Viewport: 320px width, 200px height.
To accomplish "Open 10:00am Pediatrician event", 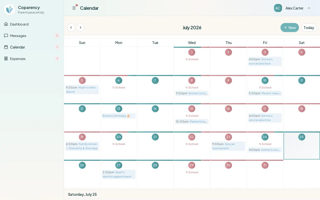I will [x=192, y=122].
